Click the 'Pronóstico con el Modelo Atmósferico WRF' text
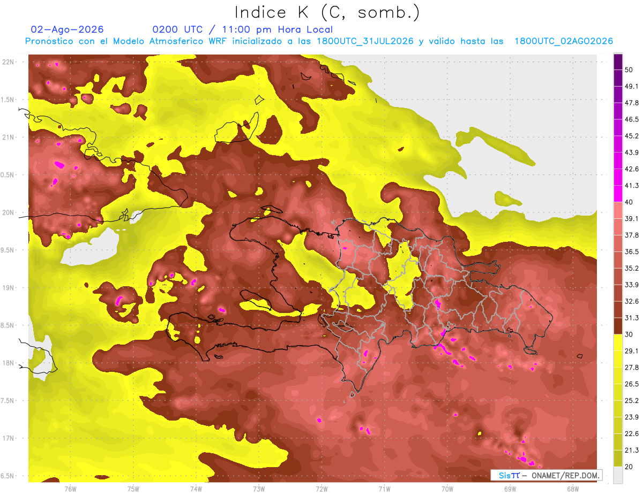This screenshot has width=643, height=496. point(125,41)
